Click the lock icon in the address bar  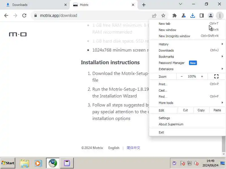[x=36, y=15]
